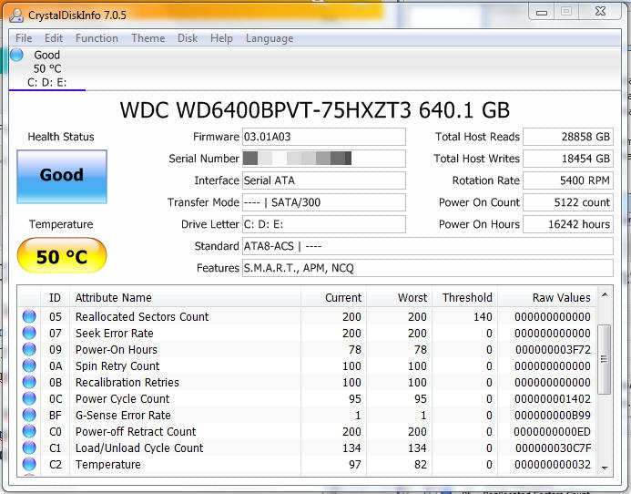Select the Power Cycle Count attribute name
The image size is (631, 494).
pyautogui.click(x=122, y=399)
